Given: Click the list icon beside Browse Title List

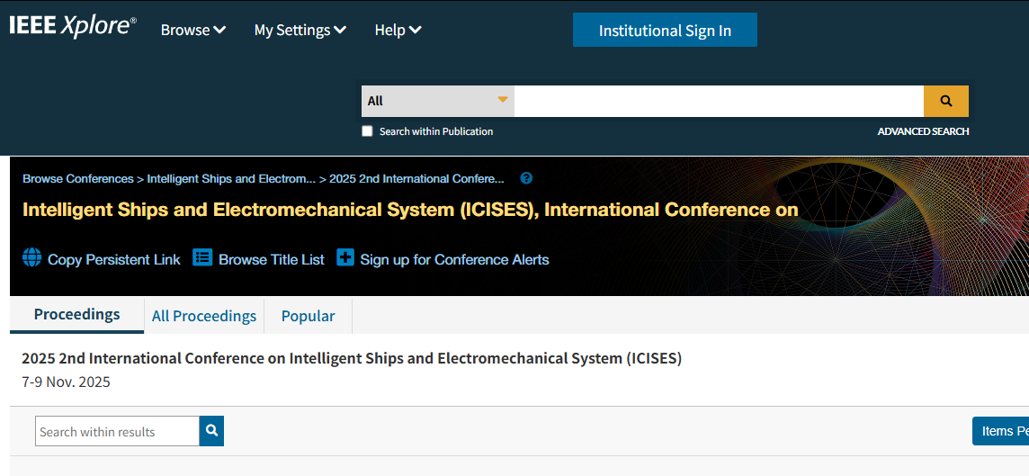Looking at the screenshot, I should [202, 257].
